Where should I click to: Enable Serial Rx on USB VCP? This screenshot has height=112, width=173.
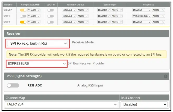(x=50, y=10)
